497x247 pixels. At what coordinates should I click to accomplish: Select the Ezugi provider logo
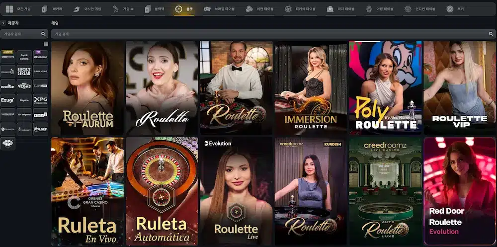tap(7, 100)
